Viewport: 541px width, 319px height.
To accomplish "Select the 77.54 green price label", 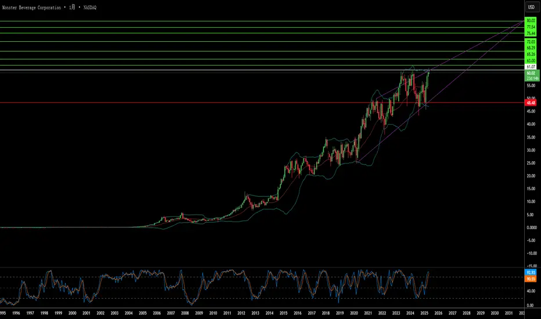I will (531, 27).
